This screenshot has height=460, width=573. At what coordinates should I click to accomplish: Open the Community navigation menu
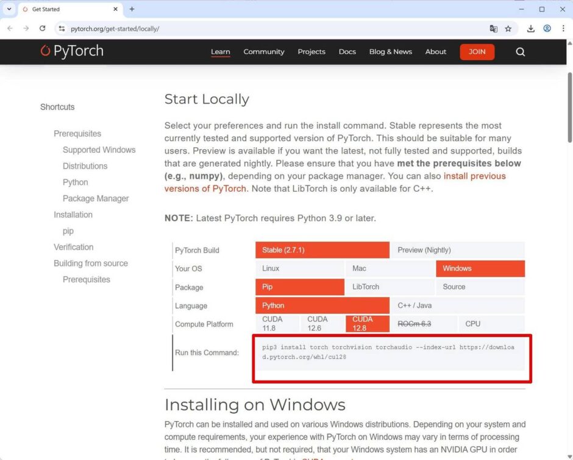tap(264, 52)
